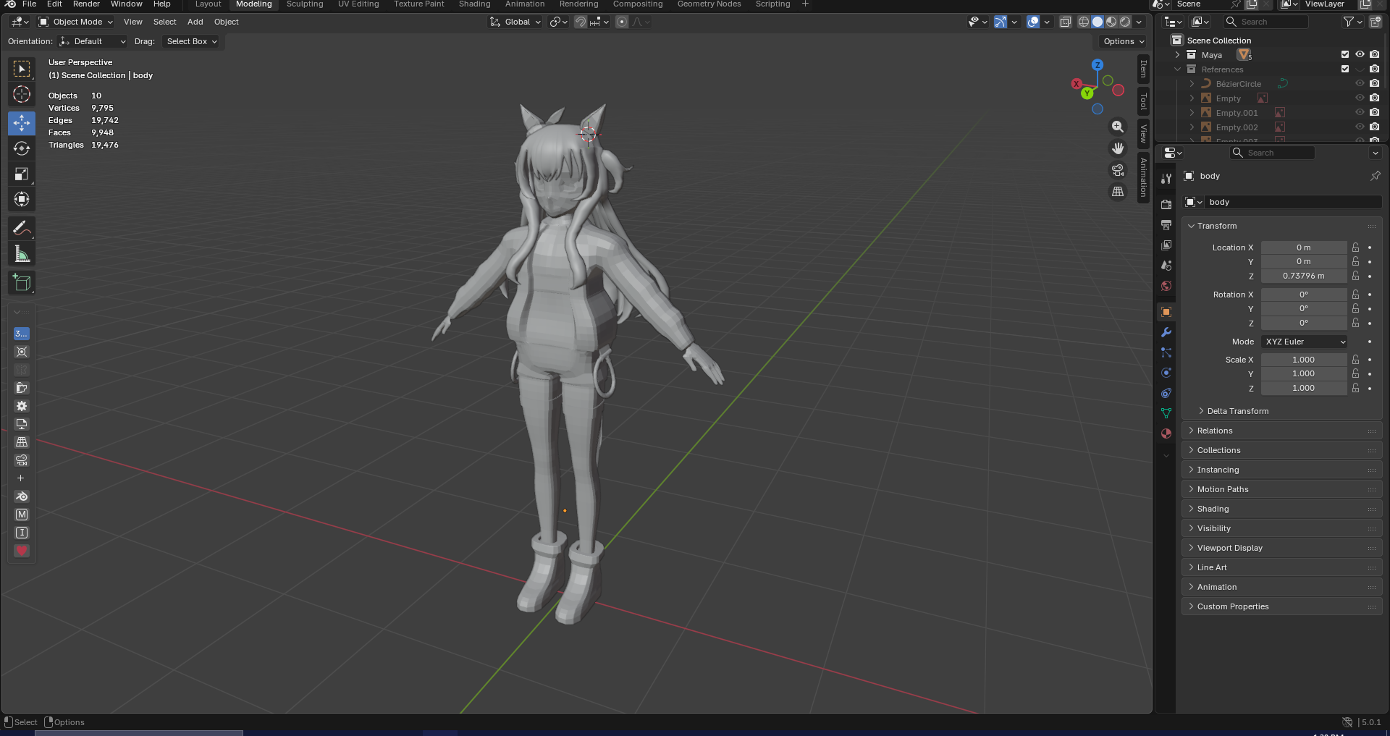
Task: Click the Options button in viewport header
Action: (1123, 41)
